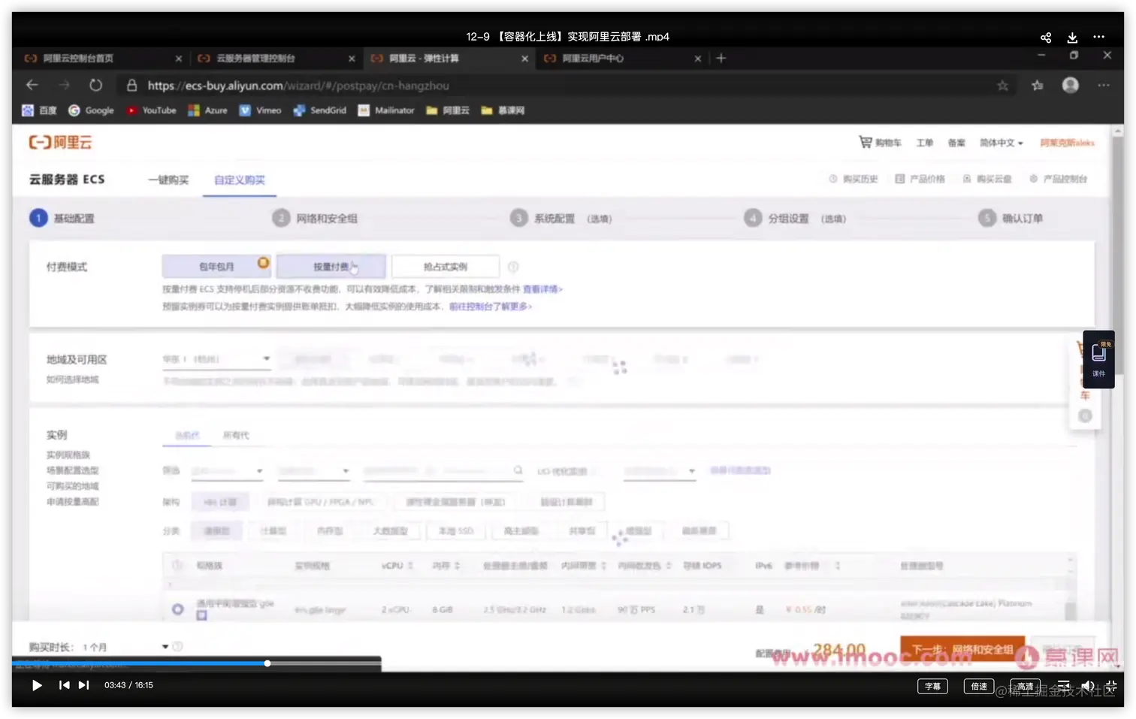Switch to 一键购买 tab
Viewport: 1136px width, 719px height.
click(x=168, y=180)
